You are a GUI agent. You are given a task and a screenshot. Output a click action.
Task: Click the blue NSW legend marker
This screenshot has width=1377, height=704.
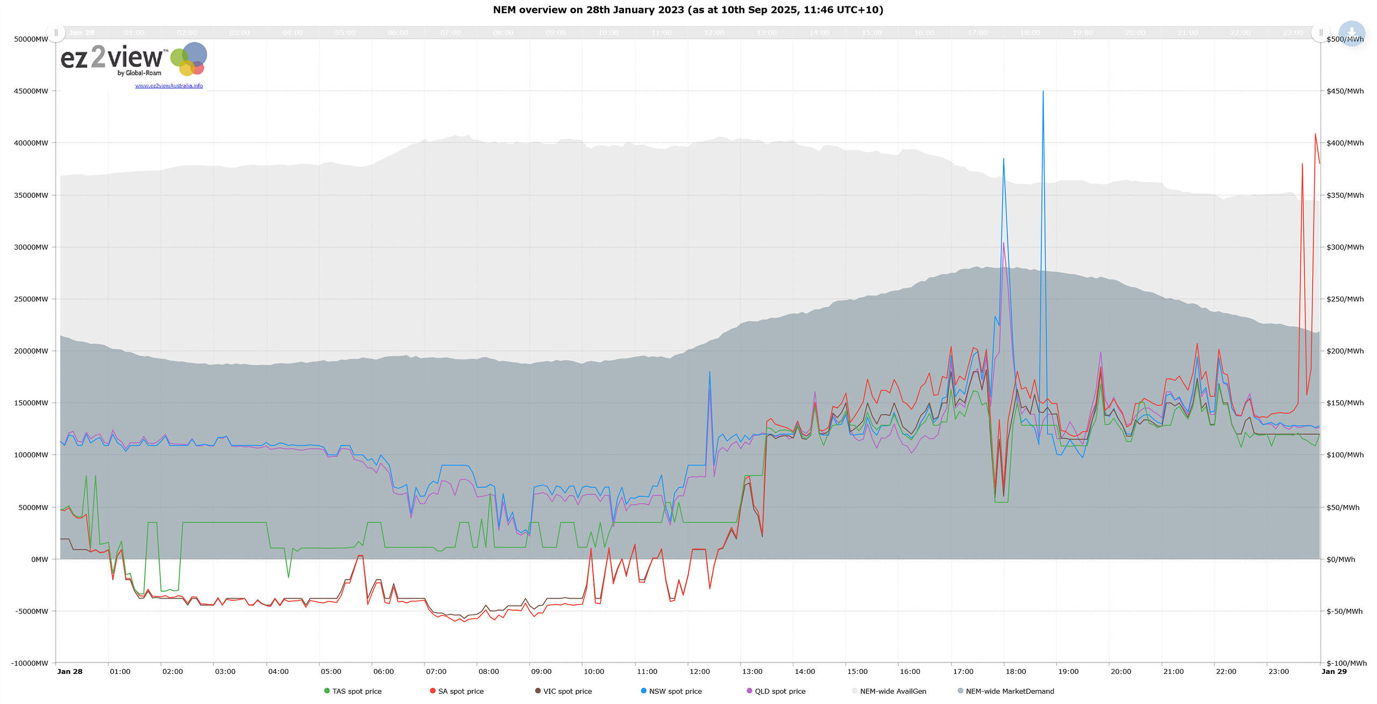[643, 691]
